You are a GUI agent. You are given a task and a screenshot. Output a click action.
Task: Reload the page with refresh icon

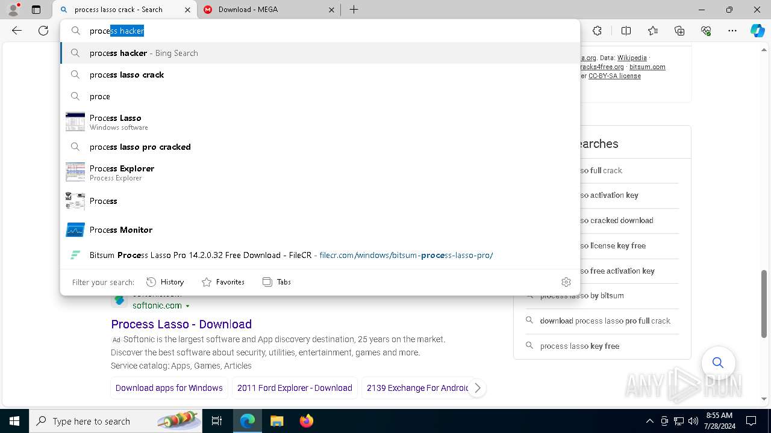(x=43, y=31)
